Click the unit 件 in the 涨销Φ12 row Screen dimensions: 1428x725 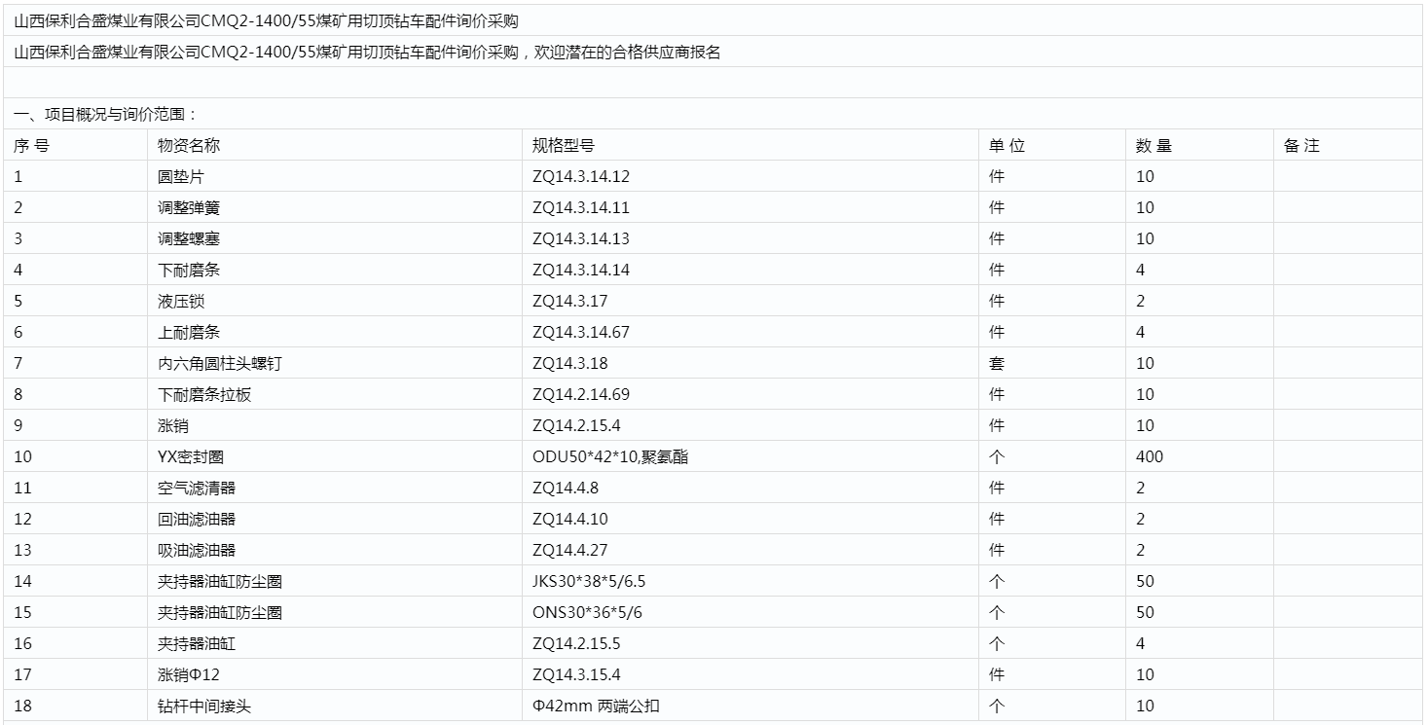coord(997,675)
